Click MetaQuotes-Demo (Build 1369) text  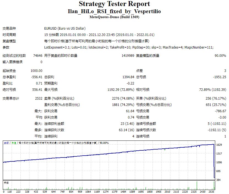pos(114,17)
